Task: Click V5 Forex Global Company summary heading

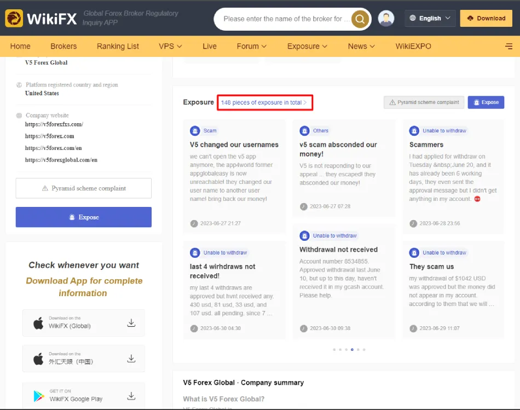Action: pyautogui.click(x=244, y=383)
